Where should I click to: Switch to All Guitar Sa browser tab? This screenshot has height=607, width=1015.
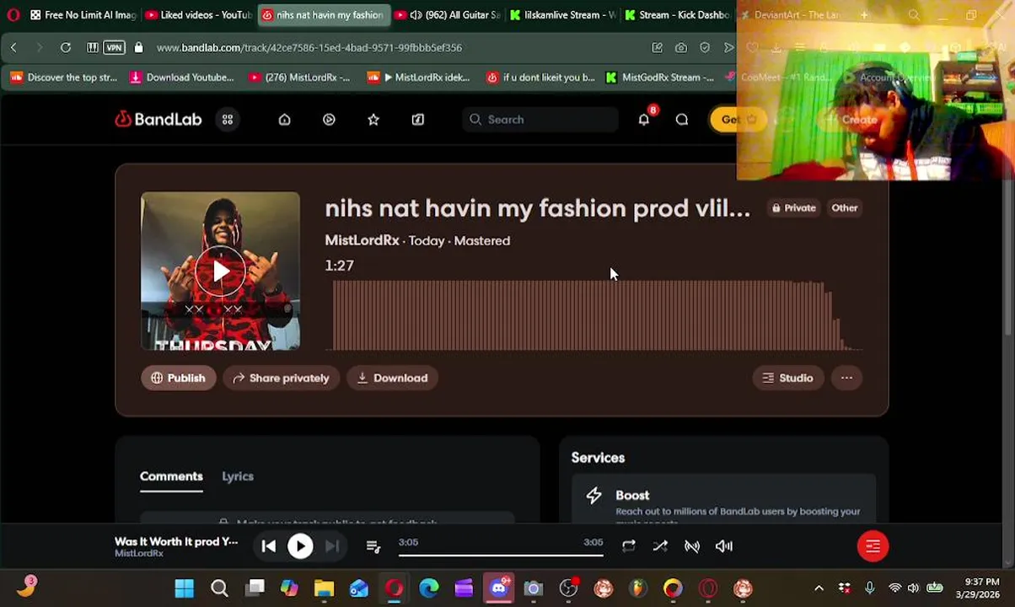pyautogui.click(x=448, y=15)
